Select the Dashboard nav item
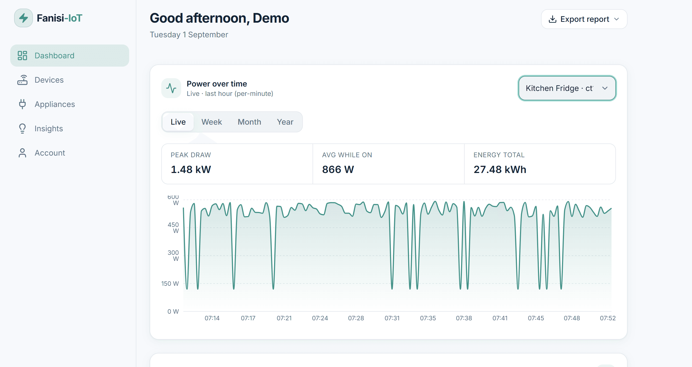 (70, 56)
